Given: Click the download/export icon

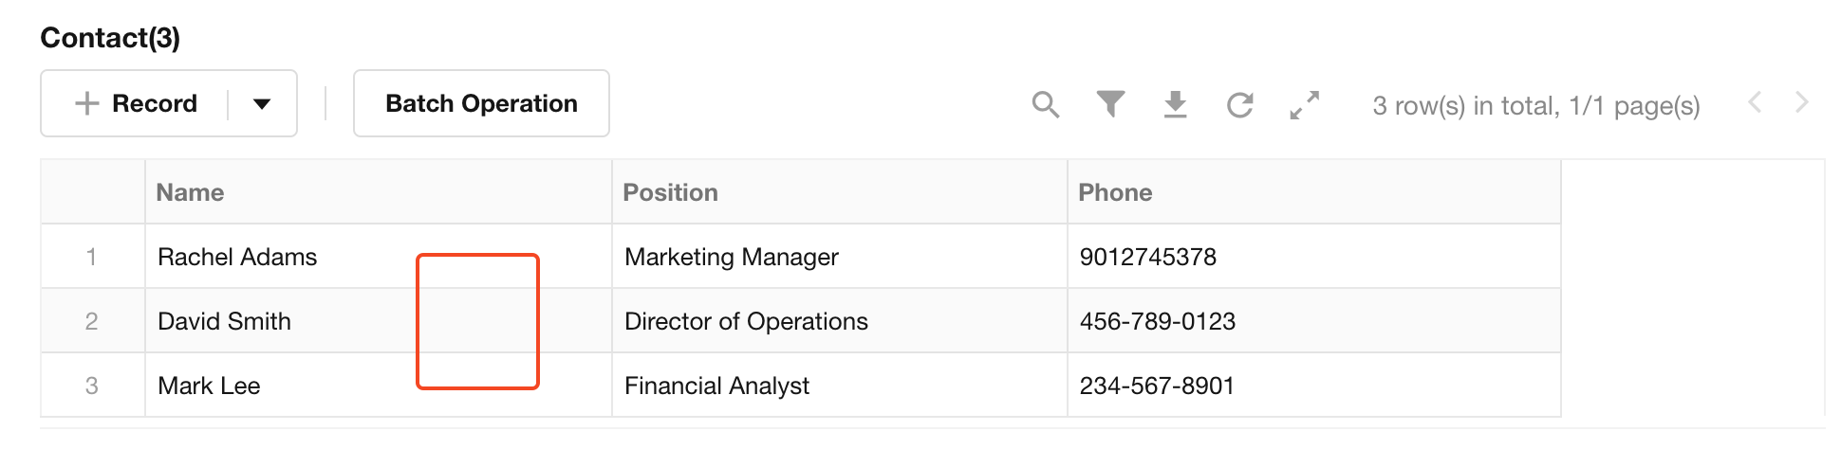Looking at the screenshot, I should click(1175, 104).
